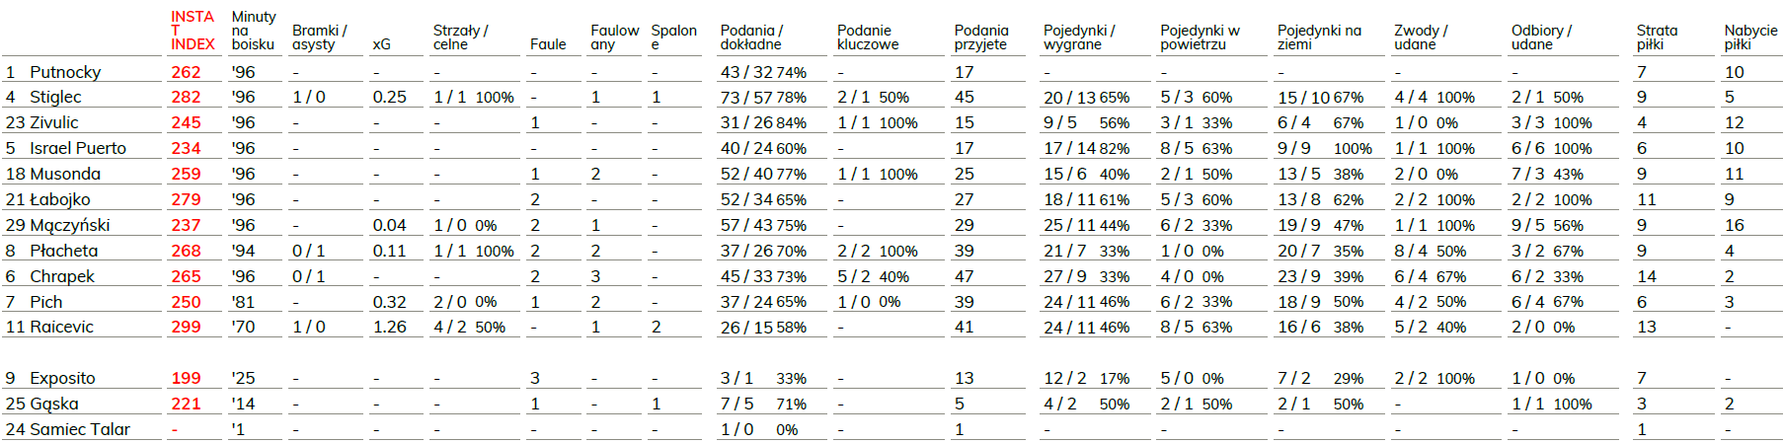Click the INSTAT INDEX column header
This screenshot has width=1783, height=443.
coord(192,31)
